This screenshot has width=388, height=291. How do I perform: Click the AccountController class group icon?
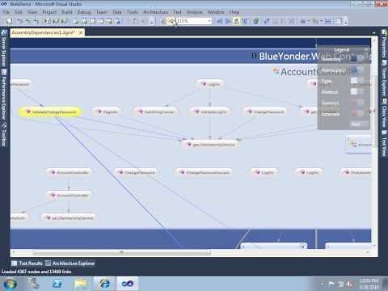pos(276,71)
